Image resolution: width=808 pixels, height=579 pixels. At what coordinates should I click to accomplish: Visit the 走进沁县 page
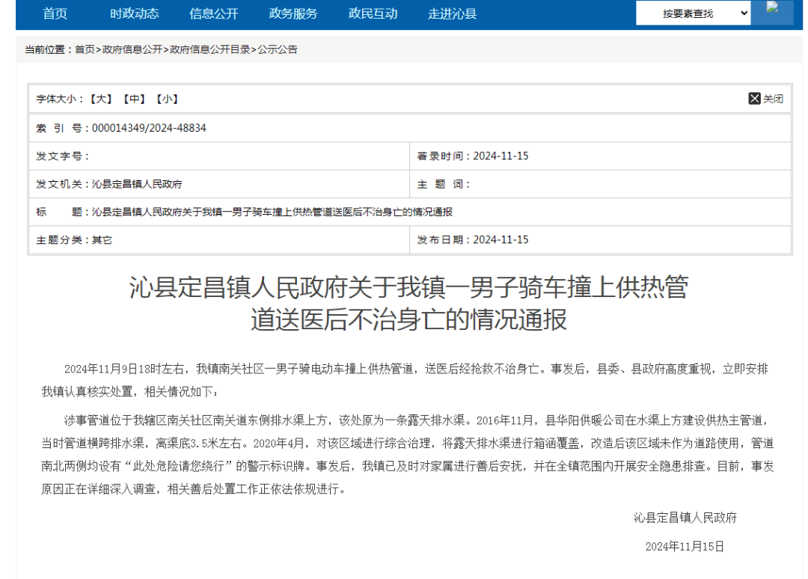452,13
